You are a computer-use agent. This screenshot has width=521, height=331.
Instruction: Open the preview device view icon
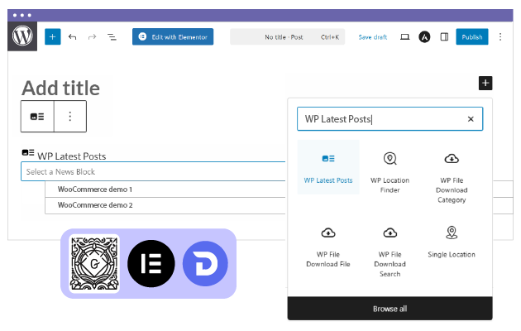(404, 37)
